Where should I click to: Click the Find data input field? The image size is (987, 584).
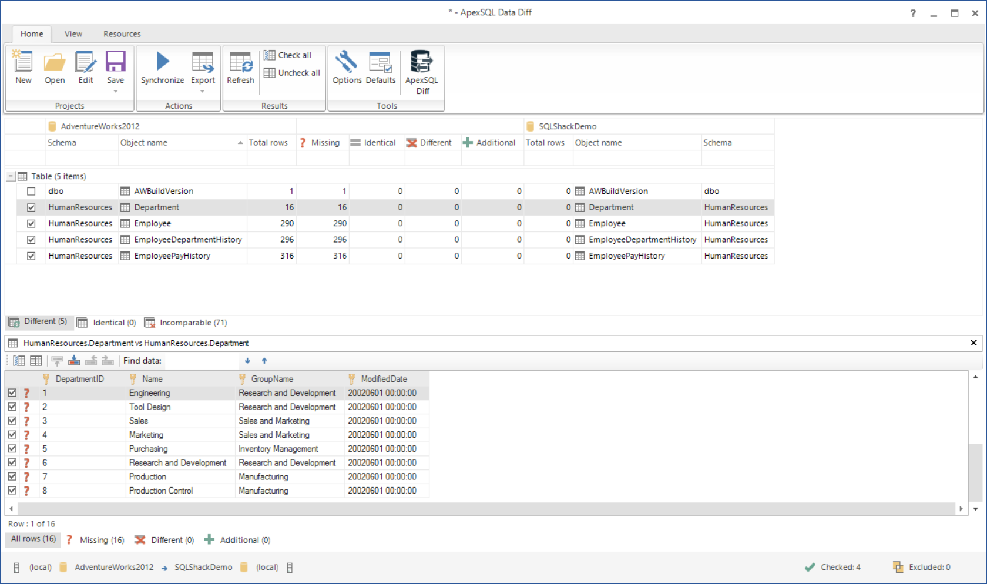(x=202, y=361)
